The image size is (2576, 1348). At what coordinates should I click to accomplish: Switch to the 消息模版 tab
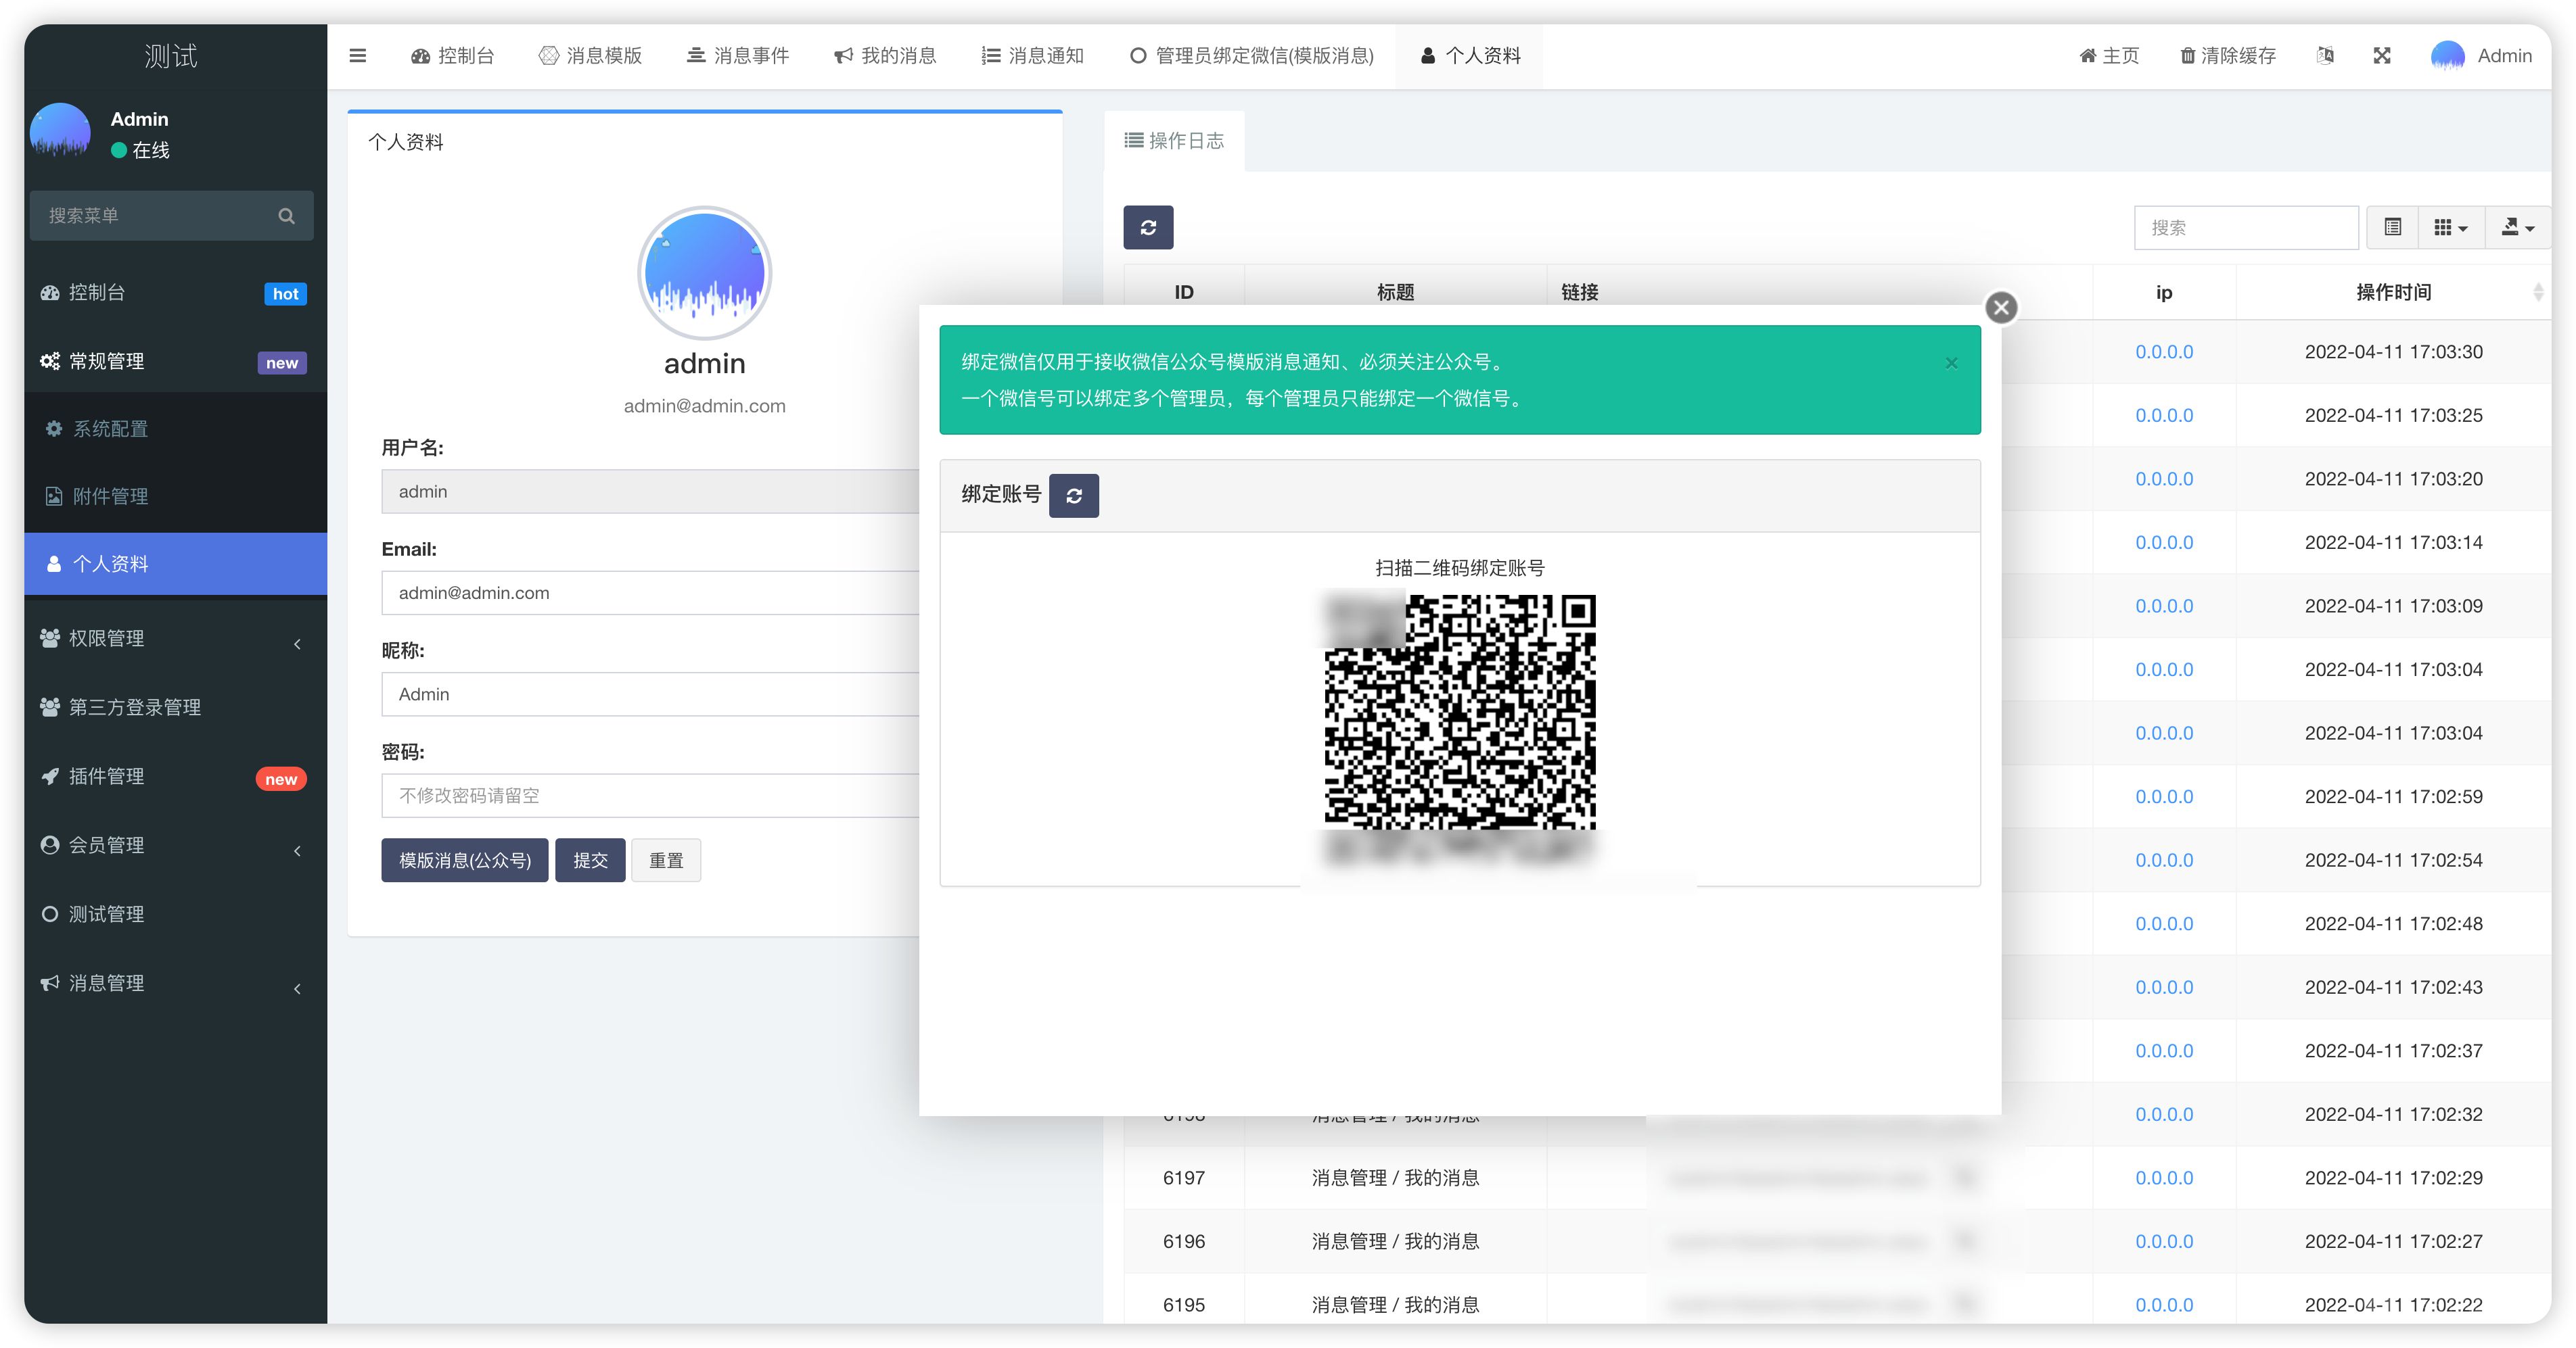[x=590, y=56]
